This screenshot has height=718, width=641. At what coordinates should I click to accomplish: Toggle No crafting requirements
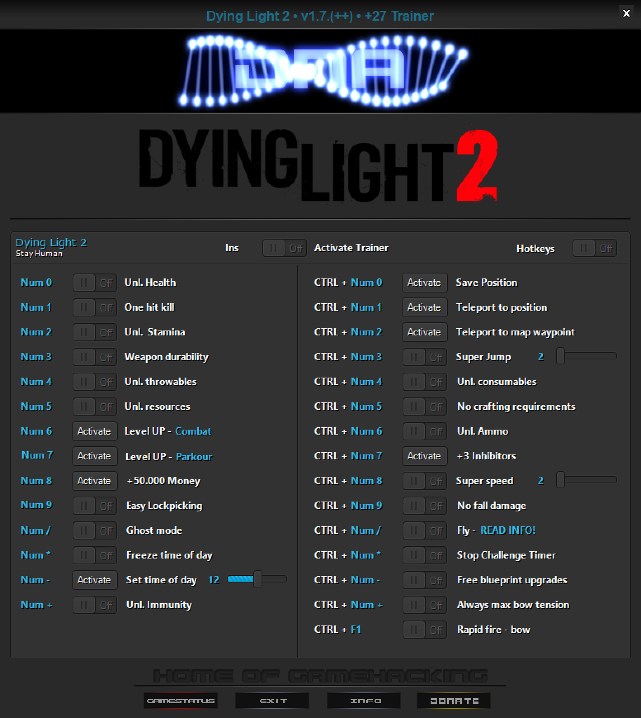pos(425,407)
